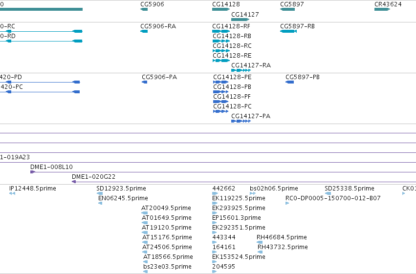Select protein CG5906-PA
Image resolution: width=416 pixels, height=274 pixels.
(159, 77)
